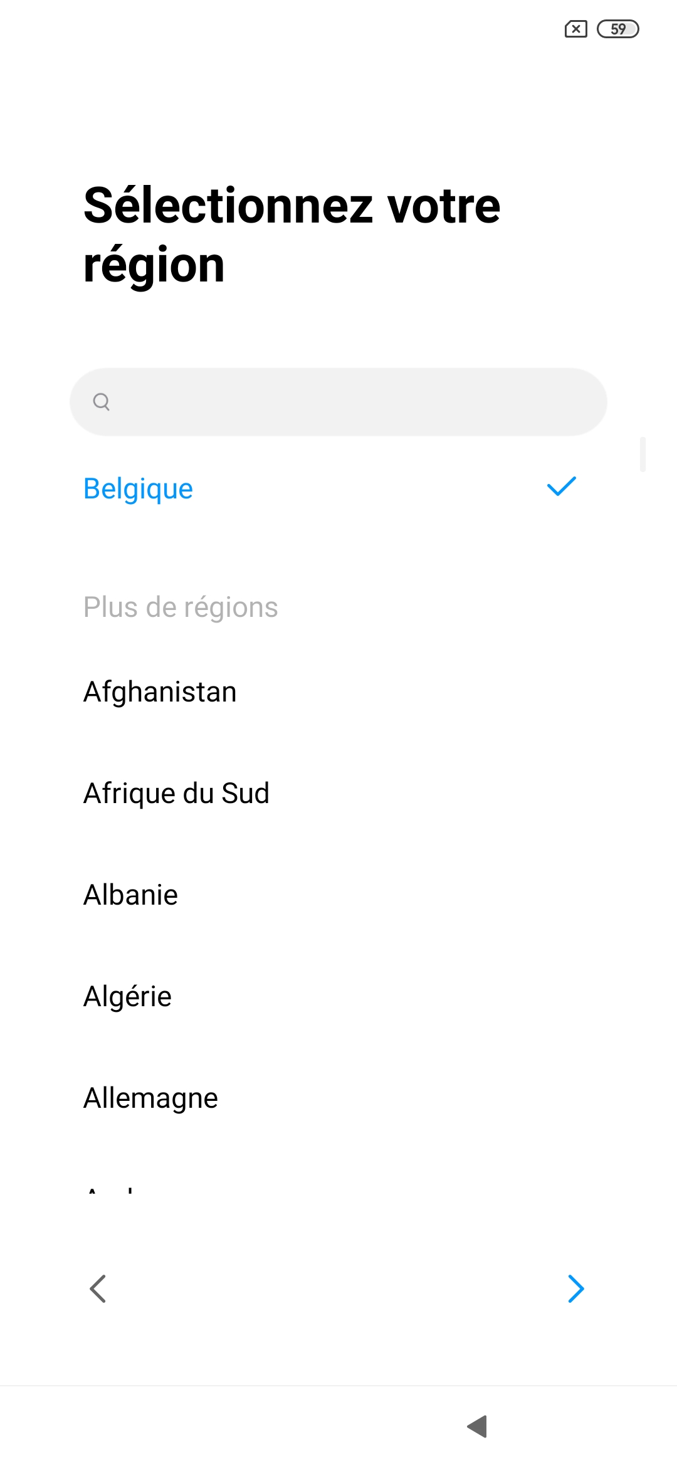Tap the "Sélectionnez votre région" title
This screenshot has width=677, height=1467.
tap(291, 234)
